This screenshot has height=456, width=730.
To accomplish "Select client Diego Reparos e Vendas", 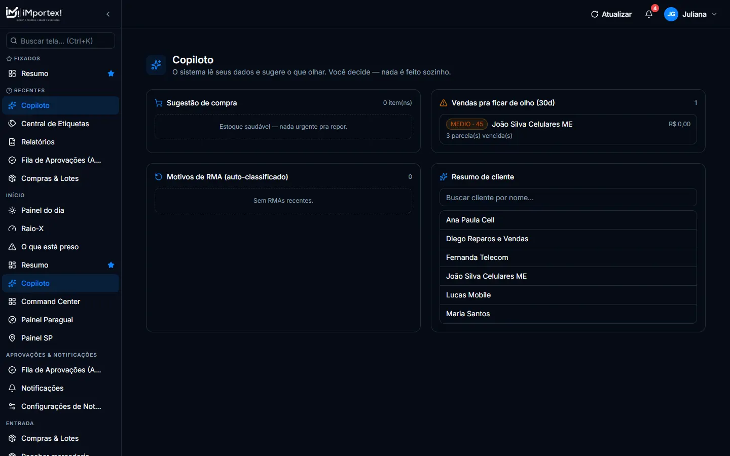I will pos(568,239).
